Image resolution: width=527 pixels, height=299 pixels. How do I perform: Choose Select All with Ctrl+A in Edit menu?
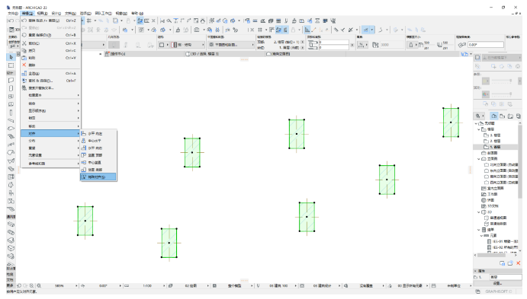[50, 73]
